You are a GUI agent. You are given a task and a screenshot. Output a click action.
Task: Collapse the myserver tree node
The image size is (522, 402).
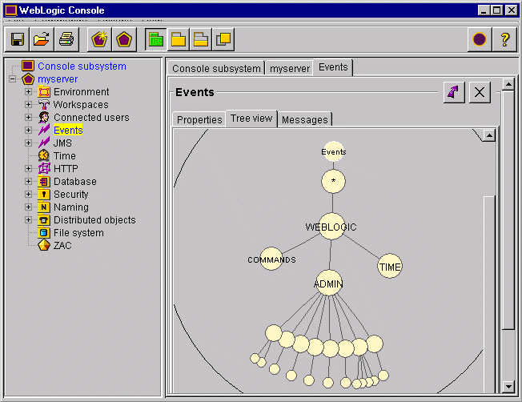13,79
